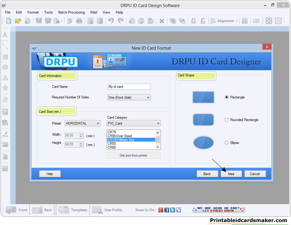
Task: Increase Width value with up stepper
Action: pos(81,134)
